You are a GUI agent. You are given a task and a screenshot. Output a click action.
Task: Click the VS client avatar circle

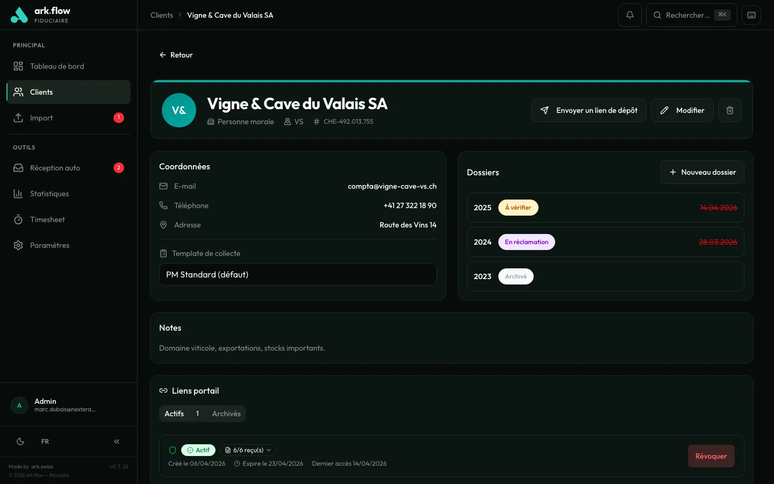[179, 110]
